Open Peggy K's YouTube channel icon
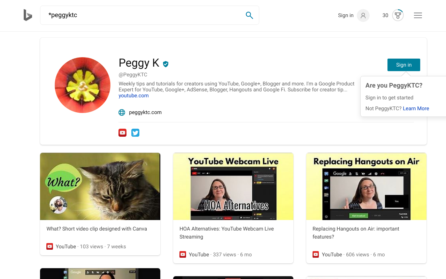Image resolution: width=446 pixels, height=279 pixels. click(122, 133)
